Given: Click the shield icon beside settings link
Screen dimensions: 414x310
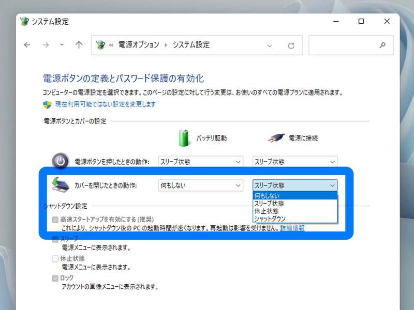Looking at the screenshot, I should coord(47,105).
